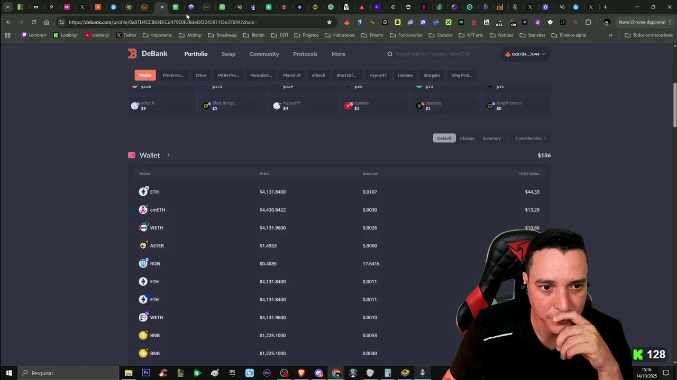Jump to the Blast Bri... tab
The width and height of the screenshot is (677, 380).
[346, 75]
